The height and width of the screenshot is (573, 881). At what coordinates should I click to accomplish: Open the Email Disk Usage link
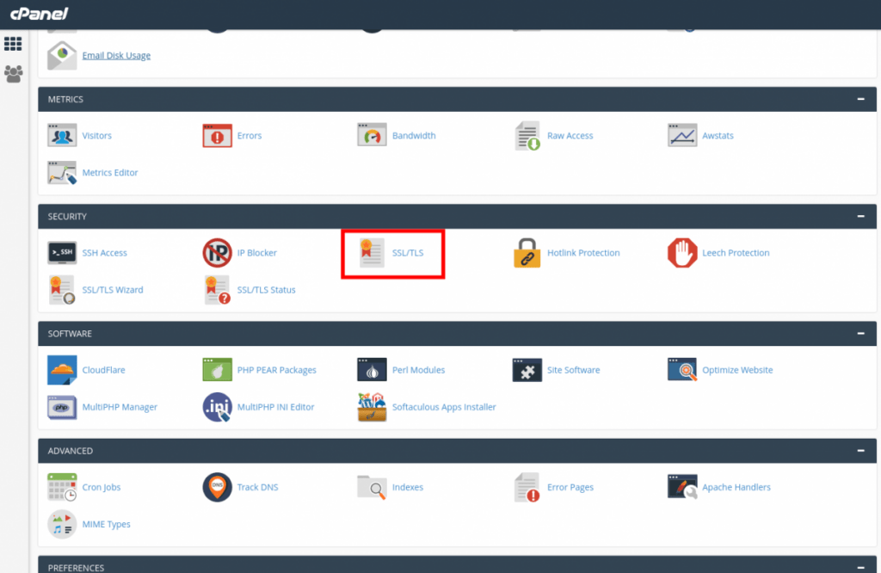click(x=116, y=56)
